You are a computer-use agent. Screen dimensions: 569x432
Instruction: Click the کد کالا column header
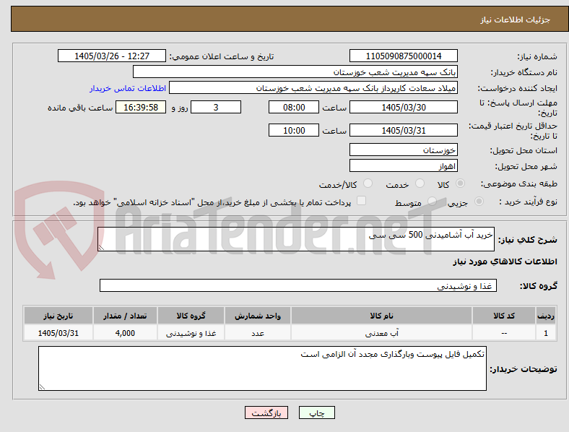[504, 316]
